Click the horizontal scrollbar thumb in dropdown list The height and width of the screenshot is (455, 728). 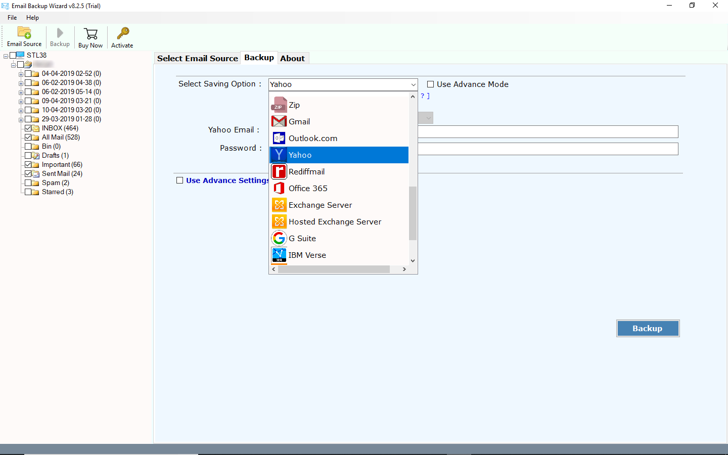(x=334, y=269)
